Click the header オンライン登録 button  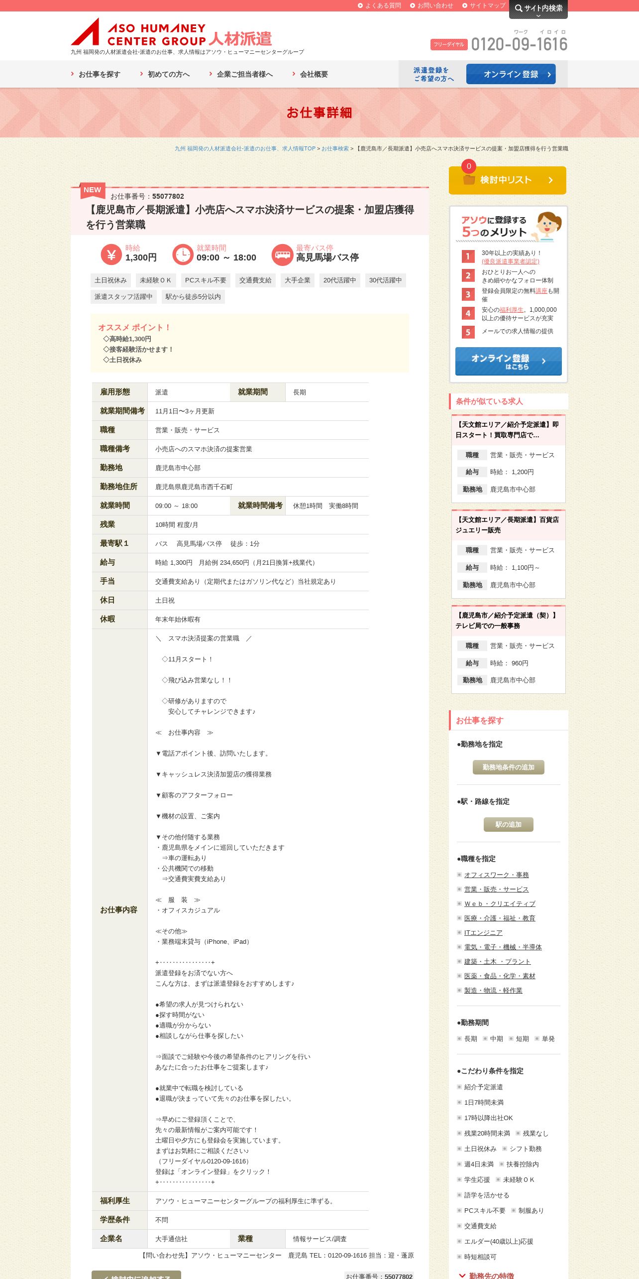(511, 74)
